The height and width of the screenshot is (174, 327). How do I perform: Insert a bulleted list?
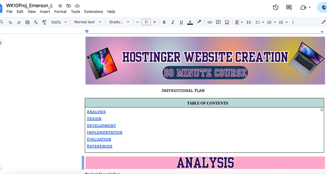click(x=270, y=22)
